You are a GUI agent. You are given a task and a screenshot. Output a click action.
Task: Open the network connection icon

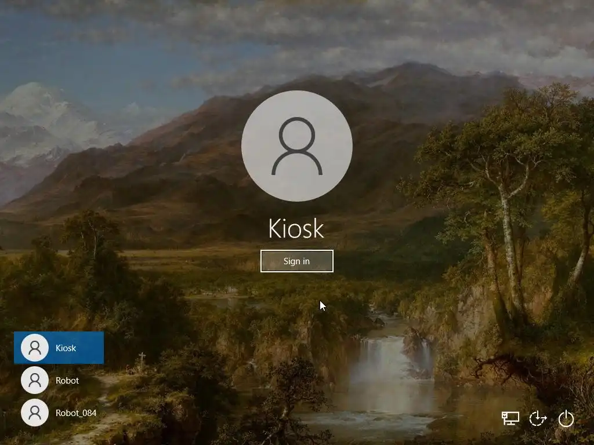[510, 418]
